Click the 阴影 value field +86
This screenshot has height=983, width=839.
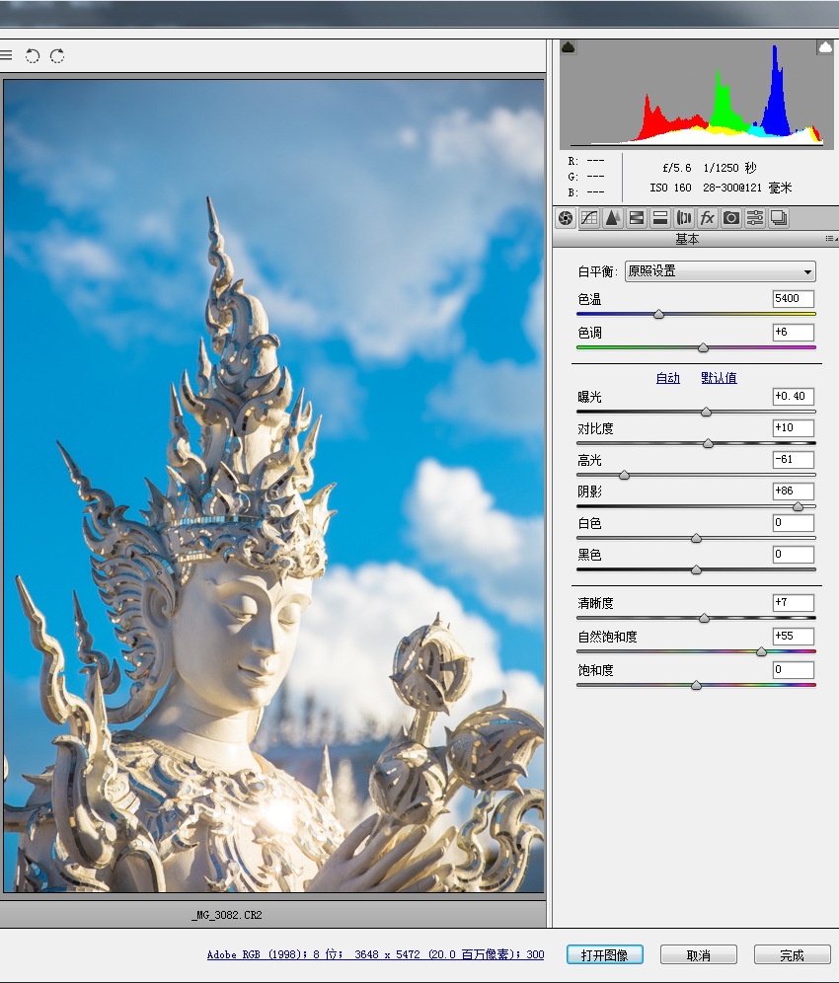(794, 491)
